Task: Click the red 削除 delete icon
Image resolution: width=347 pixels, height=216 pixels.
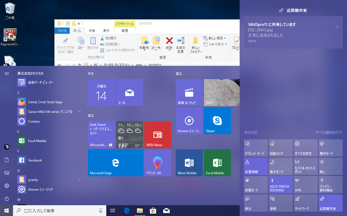Action: tap(169, 43)
